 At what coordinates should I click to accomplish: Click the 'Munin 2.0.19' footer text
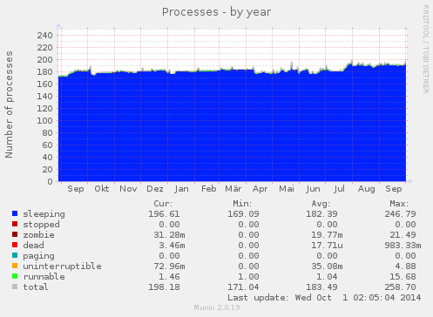tap(217, 307)
